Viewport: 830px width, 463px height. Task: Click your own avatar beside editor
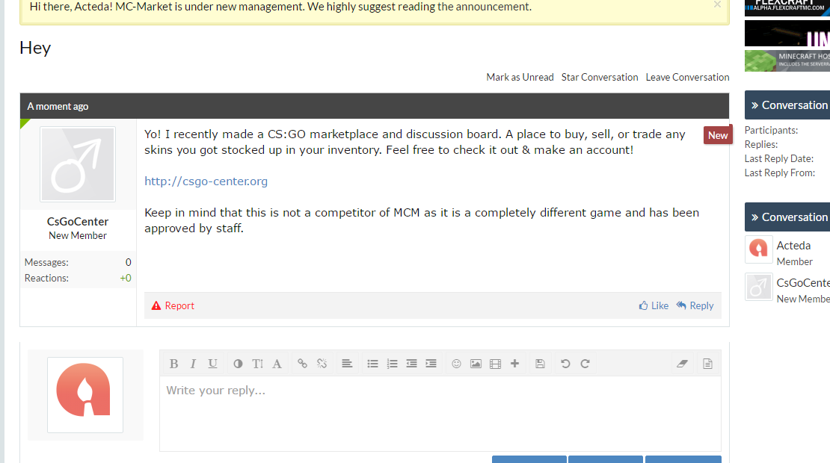coord(85,395)
